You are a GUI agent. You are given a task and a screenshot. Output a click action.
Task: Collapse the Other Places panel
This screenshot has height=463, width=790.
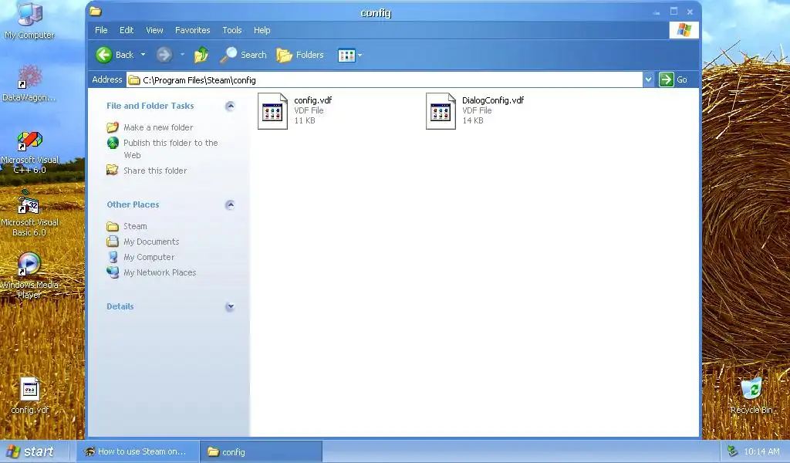coord(230,204)
